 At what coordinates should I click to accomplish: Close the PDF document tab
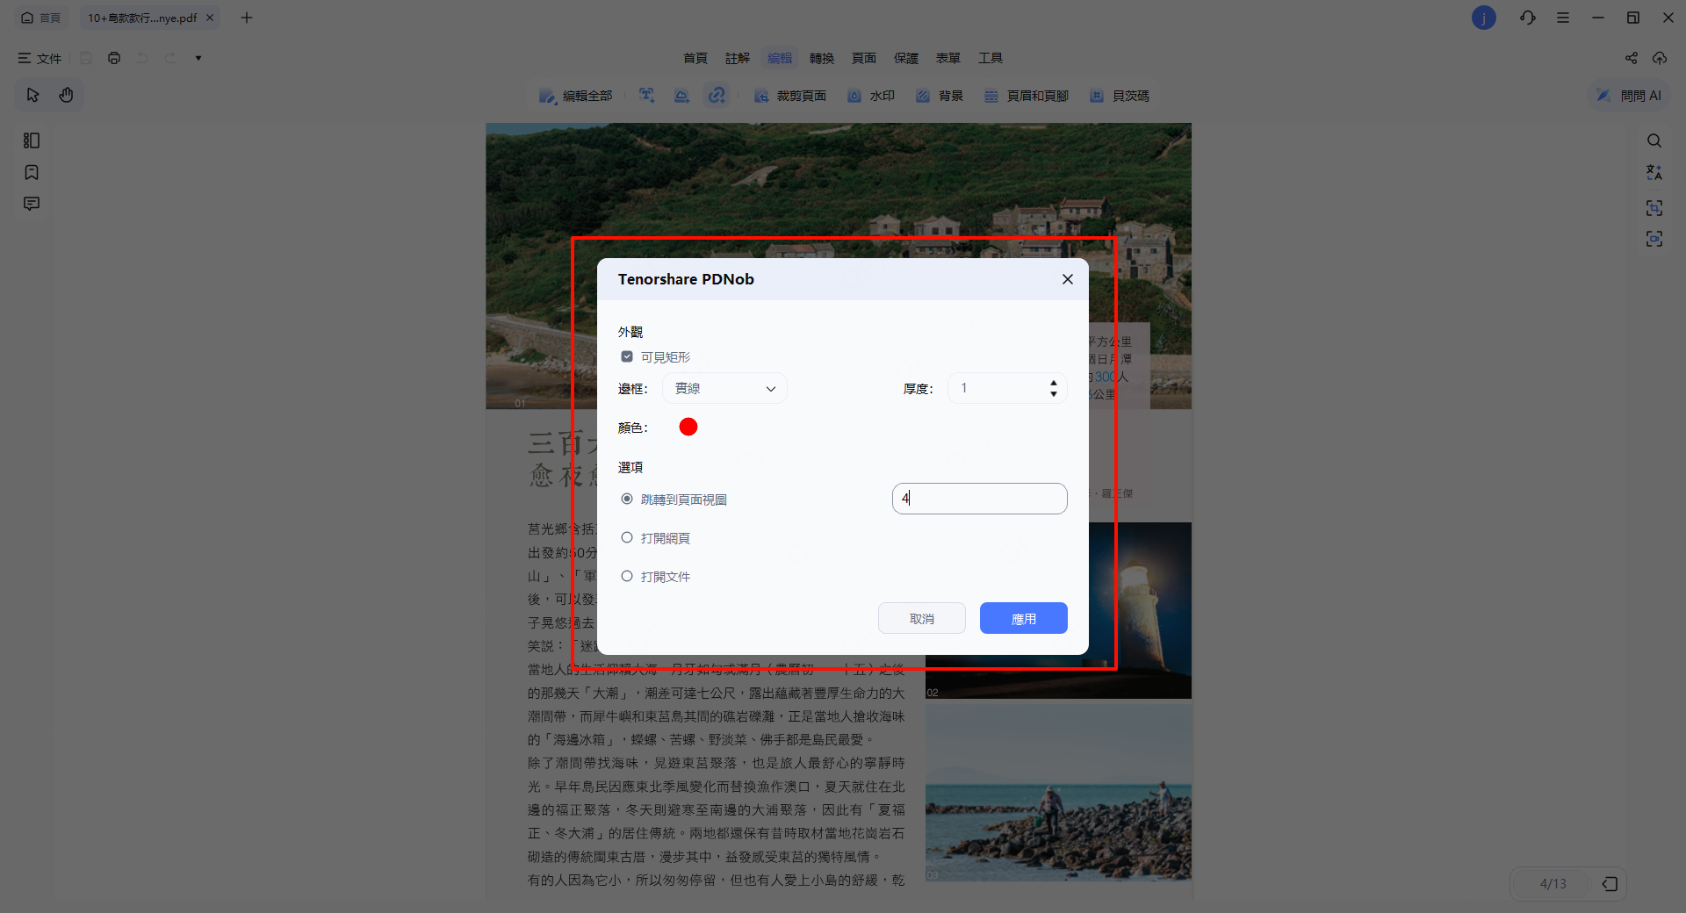tap(210, 18)
